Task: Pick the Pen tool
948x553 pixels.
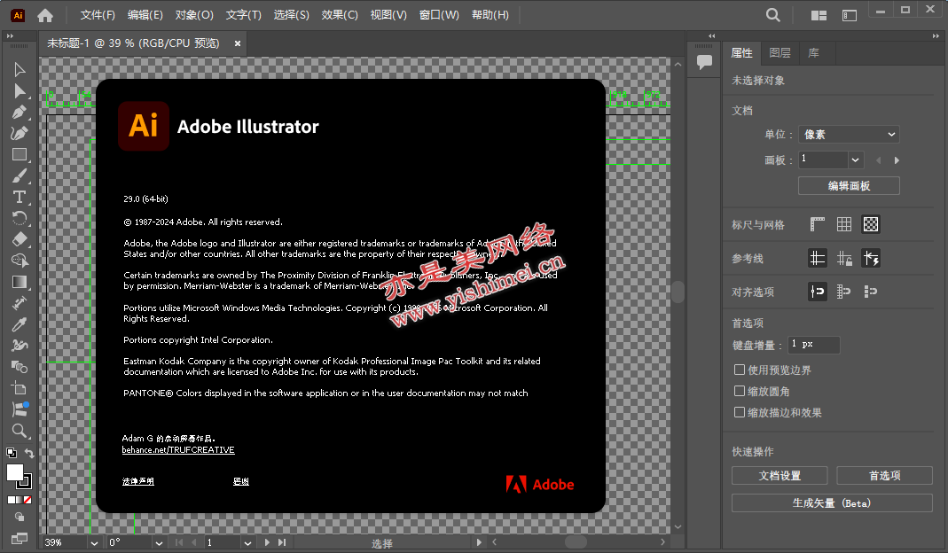Action: (20, 112)
